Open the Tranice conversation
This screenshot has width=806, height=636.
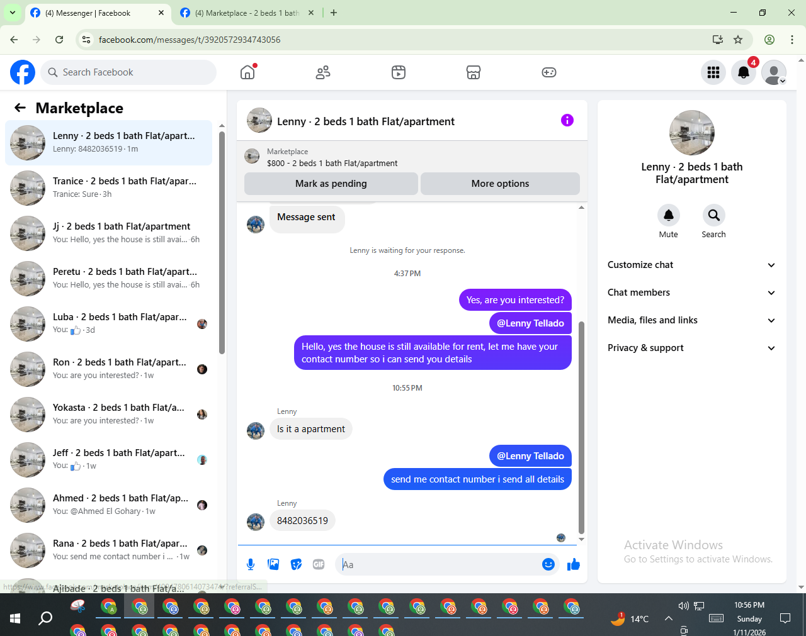tap(109, 188)
